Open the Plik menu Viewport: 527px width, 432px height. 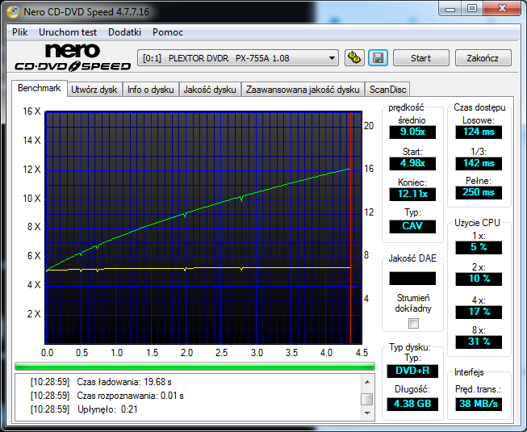(x=20, y=32)
